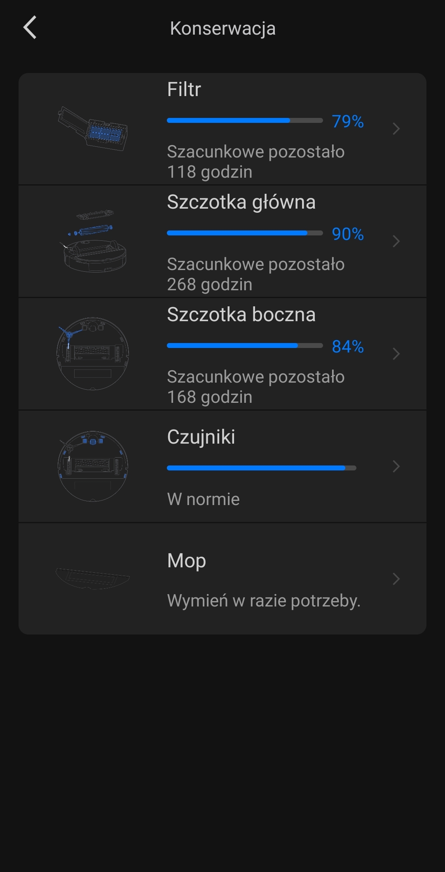Select the Szczotka główna entry
Screen dimensions: 445x872
(241, 202)
